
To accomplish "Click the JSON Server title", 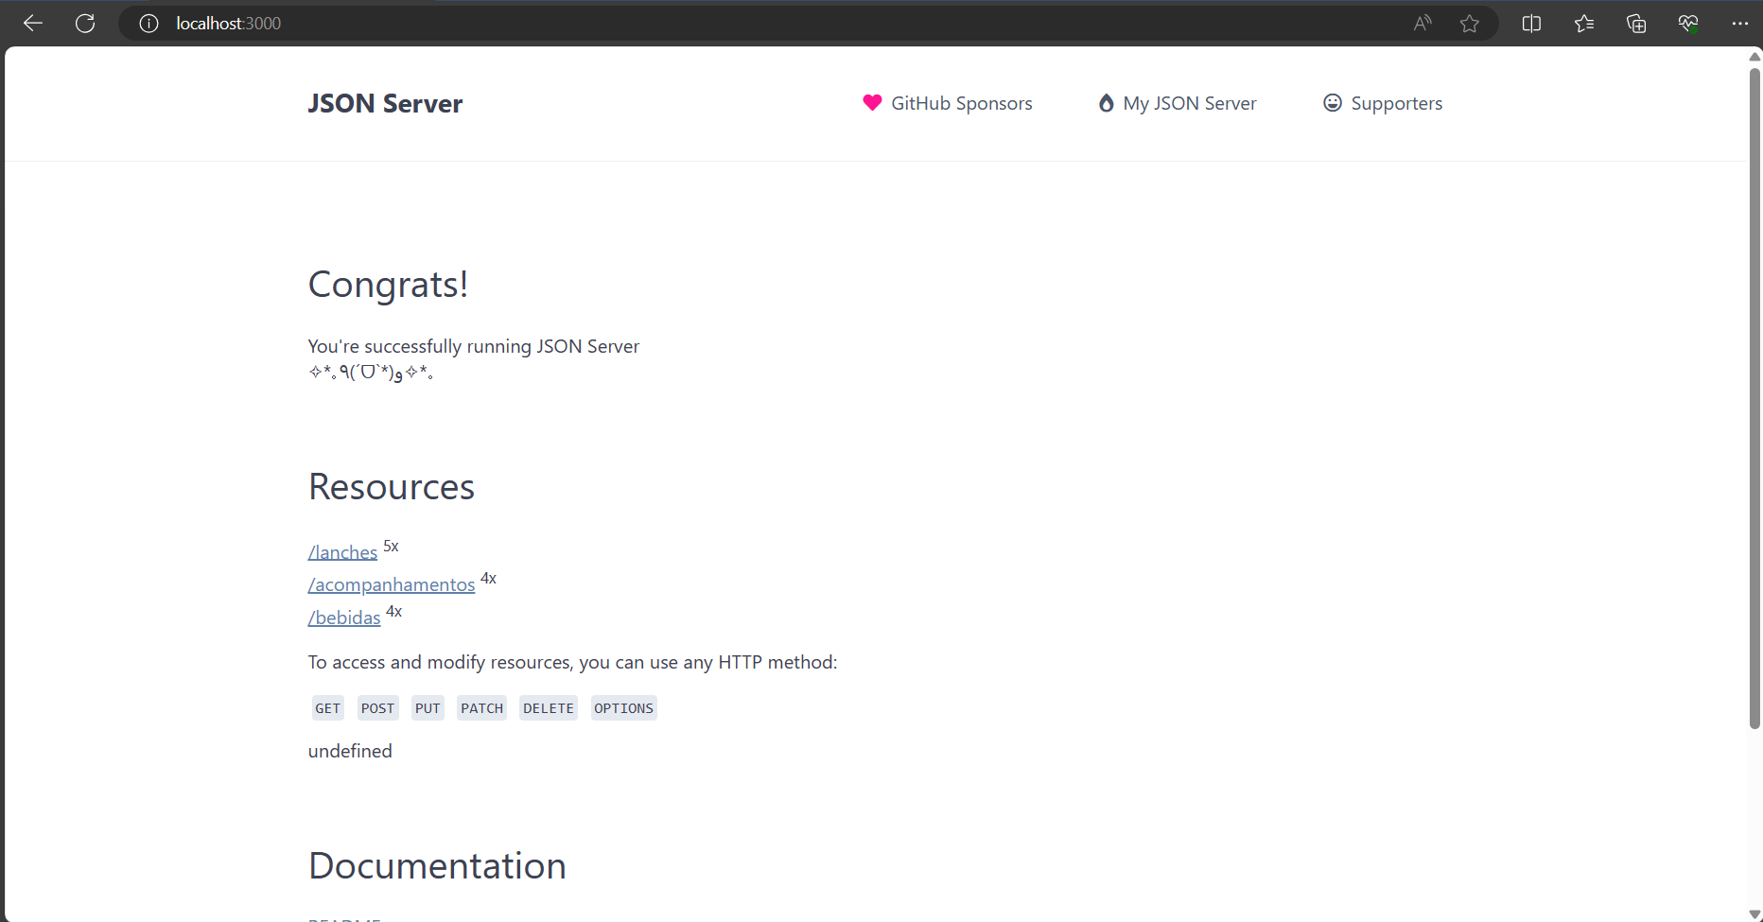I will pos(385,103).
